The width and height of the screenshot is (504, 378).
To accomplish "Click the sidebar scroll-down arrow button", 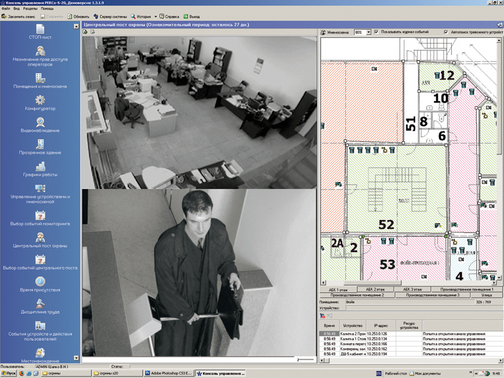I will pos(76,358).
